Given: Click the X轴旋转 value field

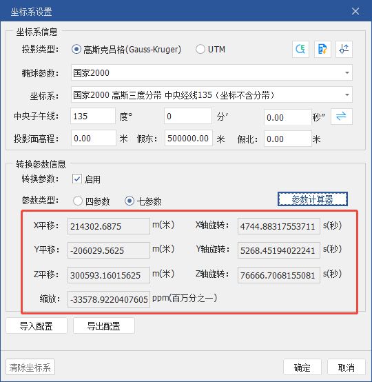Looking at the screenshot, I should point(279,226).
